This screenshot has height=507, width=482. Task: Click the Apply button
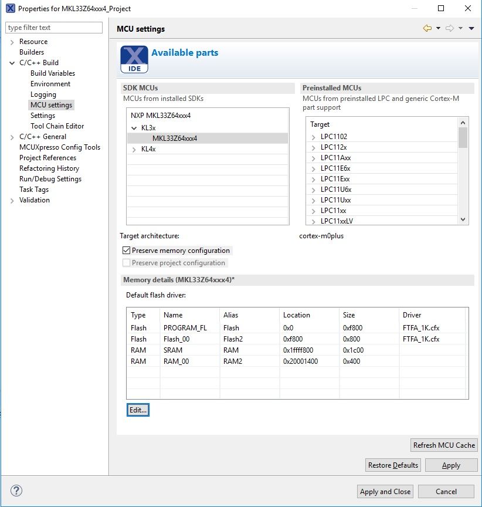[x=451, y=465]
